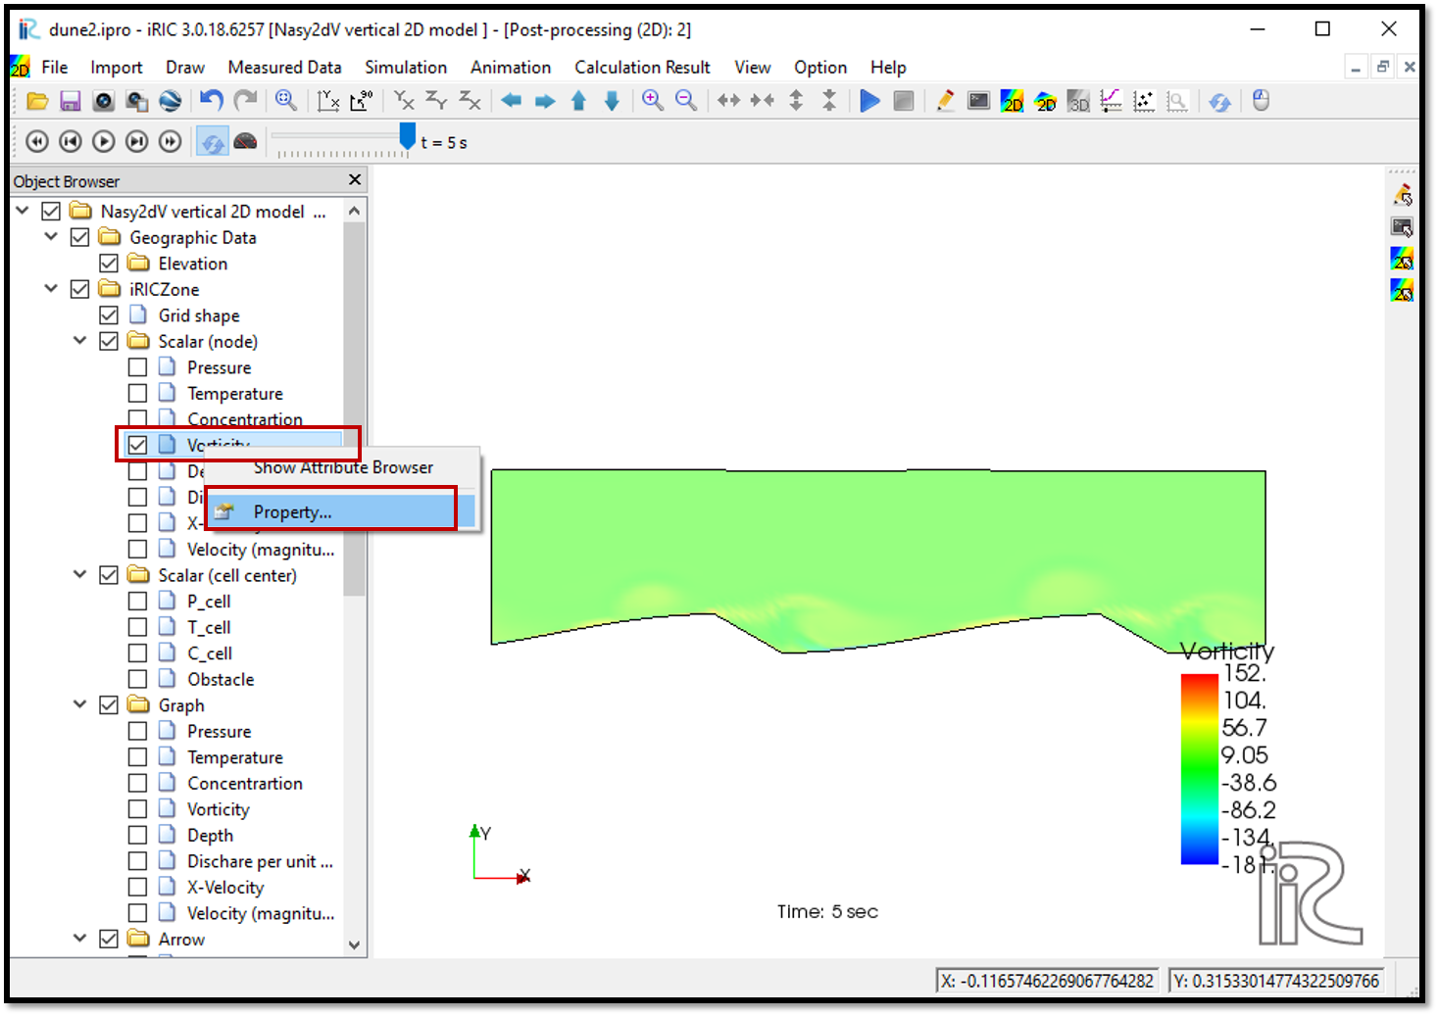This screenshot has width=1438, height=1016.
Task: Collapse the Arrow folder
Action: [79, 938]
